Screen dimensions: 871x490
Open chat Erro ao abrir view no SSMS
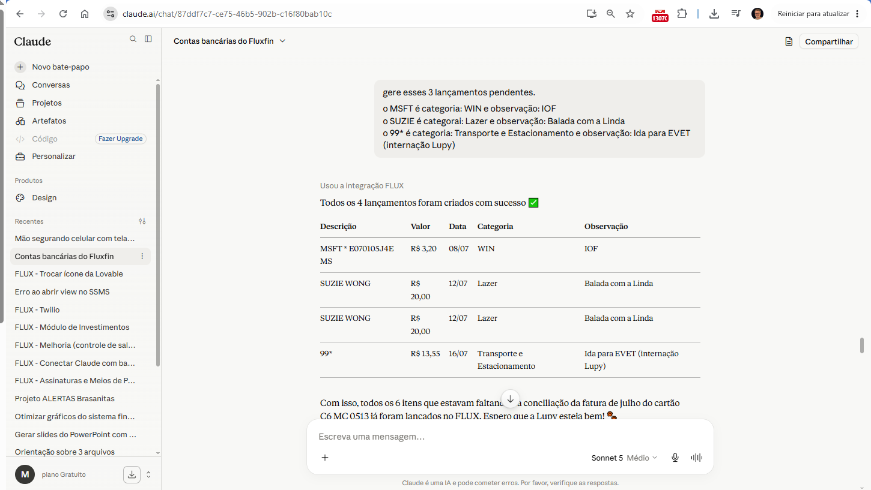click(62, 292)
